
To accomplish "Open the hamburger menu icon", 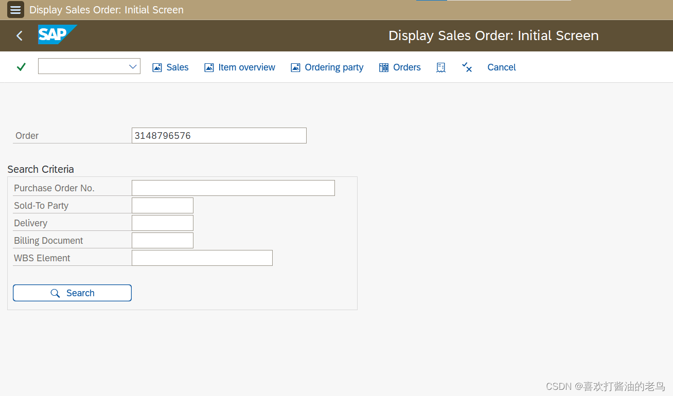I will pyautogui.click(x=16, y=10).
